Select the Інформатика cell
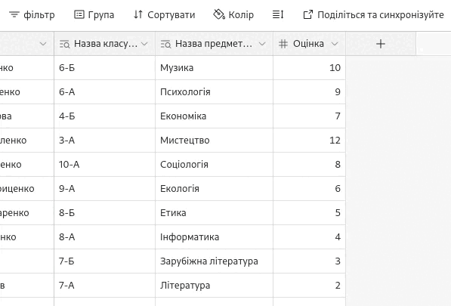The image size is (451, 306). 215,237
